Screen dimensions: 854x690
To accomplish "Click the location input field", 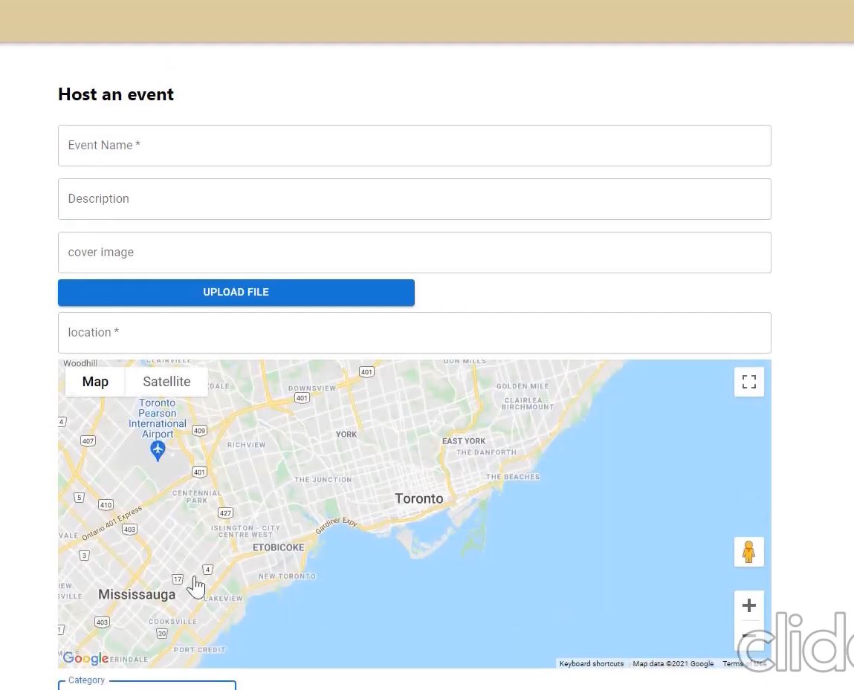I will [x=415, y=333].
